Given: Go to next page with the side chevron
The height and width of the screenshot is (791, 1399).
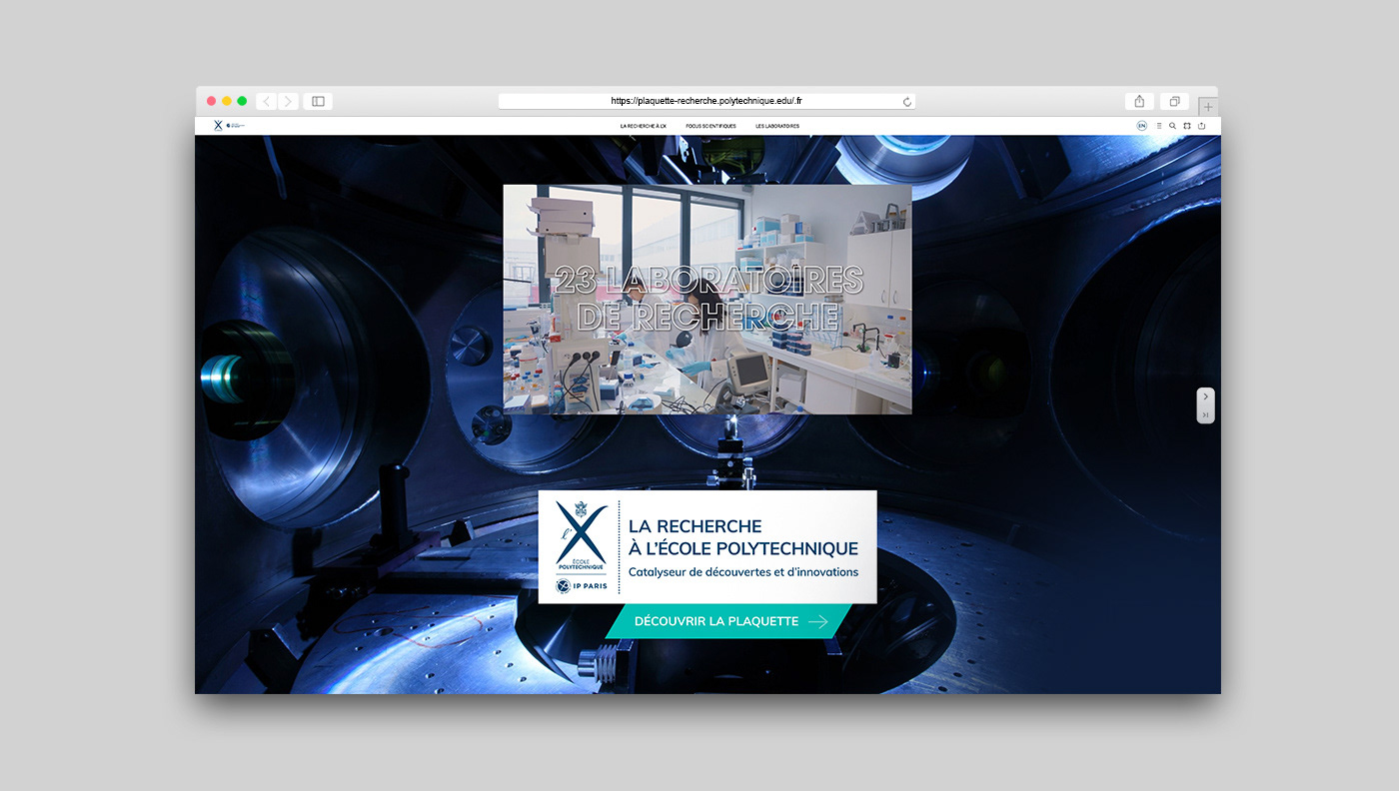Looking at the screenshot, I should click(x=1206, y=396).
